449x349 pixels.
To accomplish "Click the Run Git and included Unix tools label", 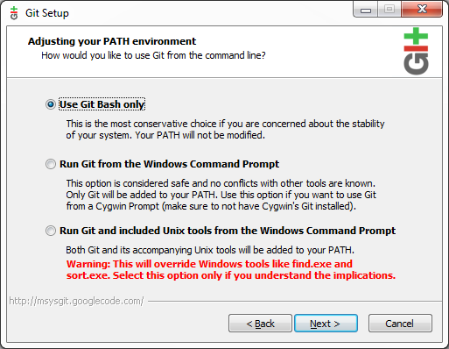I will (x=228, y=231).
